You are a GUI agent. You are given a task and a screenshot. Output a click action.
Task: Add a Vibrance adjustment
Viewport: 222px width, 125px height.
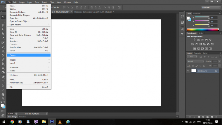click(x=210, y=40)
